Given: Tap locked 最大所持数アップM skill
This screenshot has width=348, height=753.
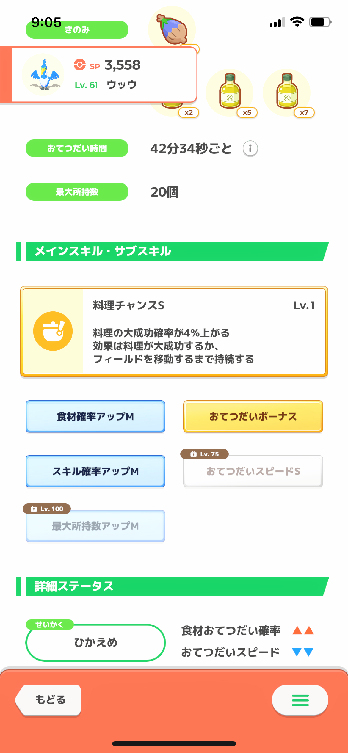Looking at the screenshot, I should click(x=95, y=526).
